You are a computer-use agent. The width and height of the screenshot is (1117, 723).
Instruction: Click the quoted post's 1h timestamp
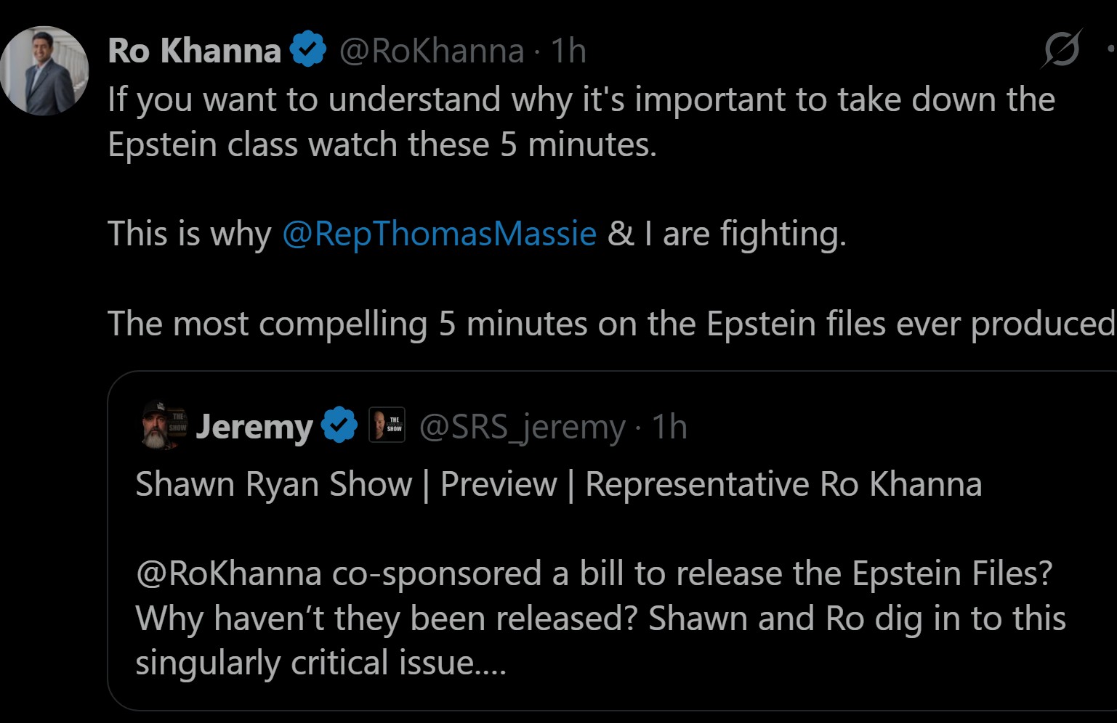(x=669, y=427)
